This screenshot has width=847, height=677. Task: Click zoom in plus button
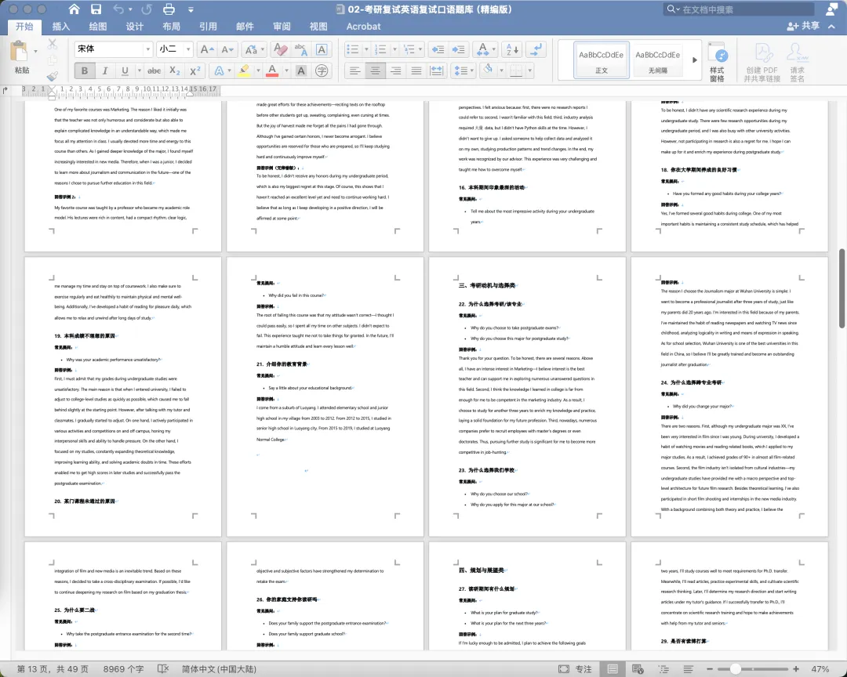(x=796, y=669)
